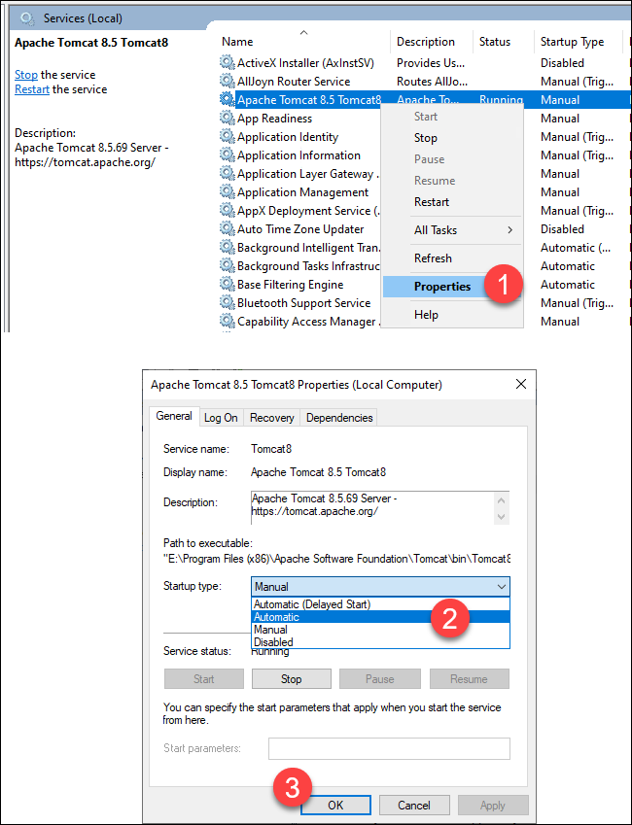Click the gear icon beside Application Identity
This screenshot has height=825, width=632.
pyautogui.click(x=227, y=136)
